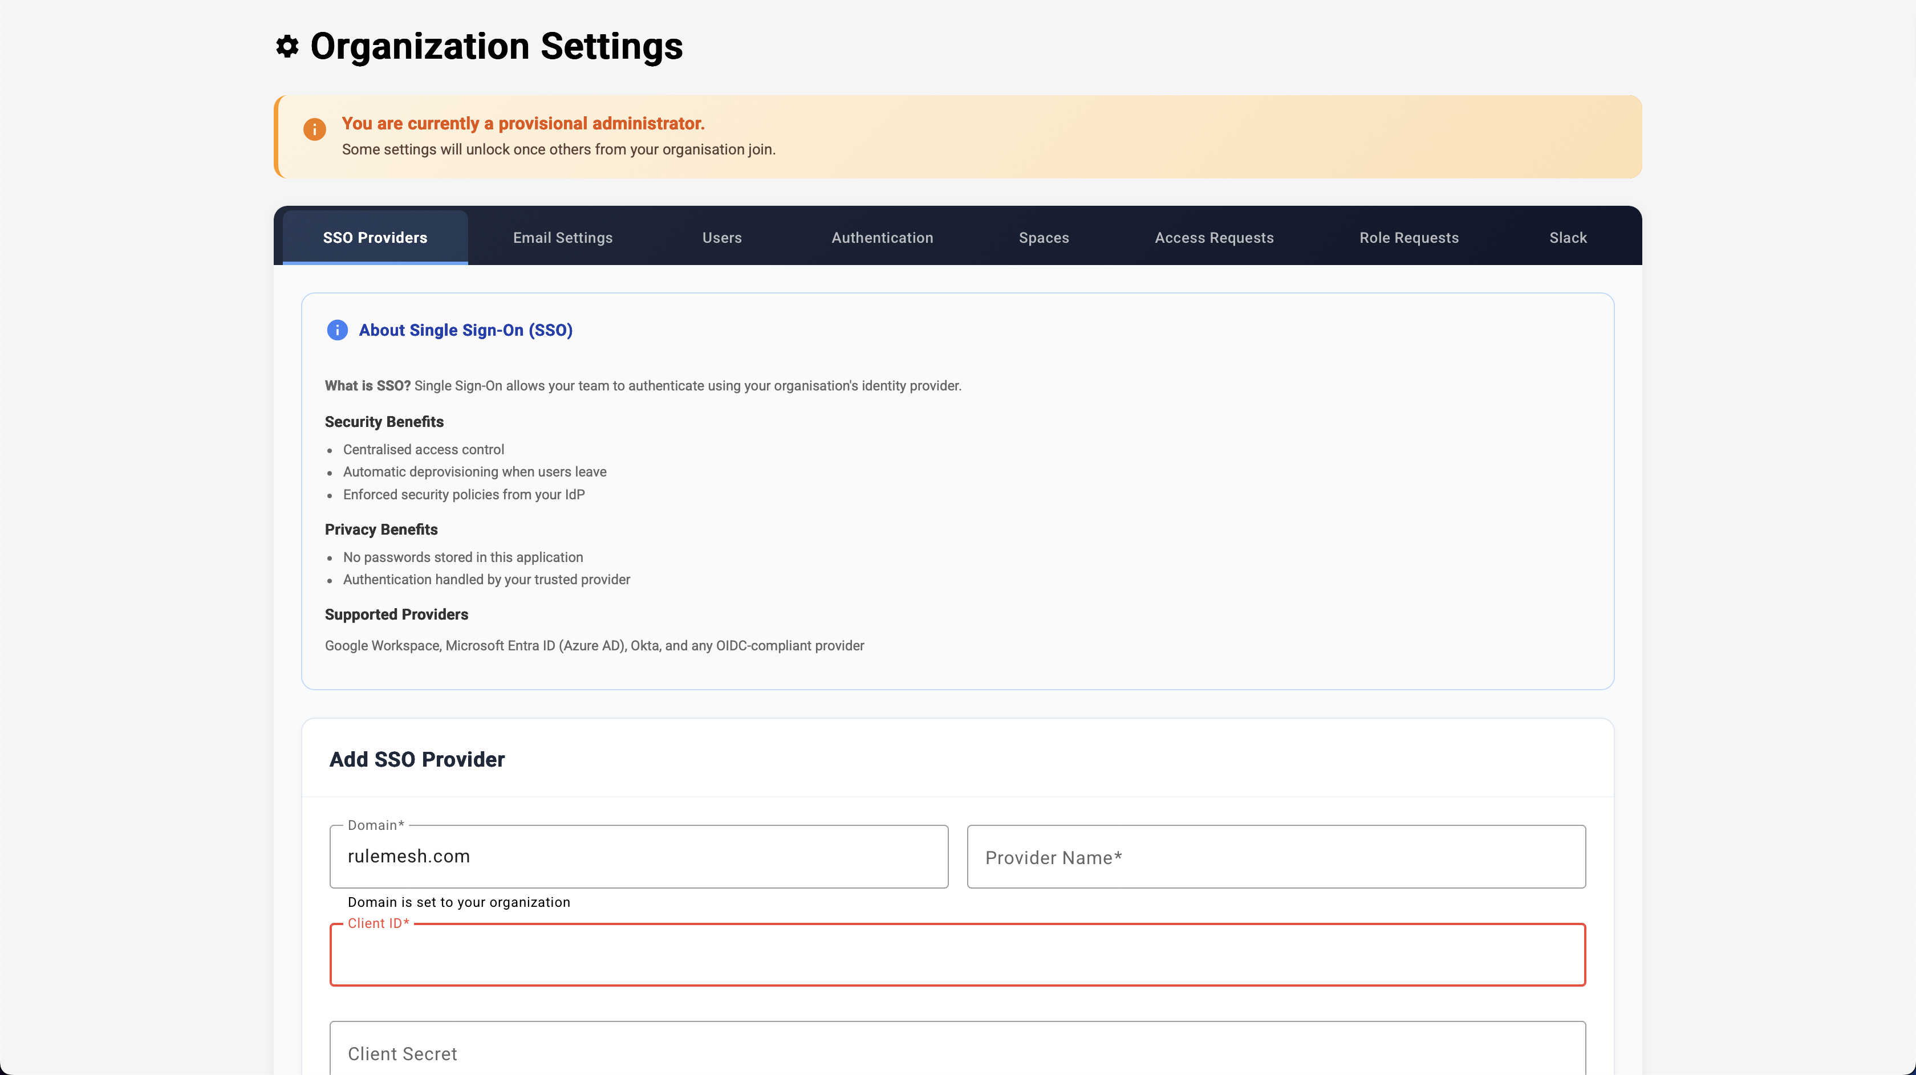1916x1075 pixels.
Task: Switch to the Users tab
Action: pos(721,237)
